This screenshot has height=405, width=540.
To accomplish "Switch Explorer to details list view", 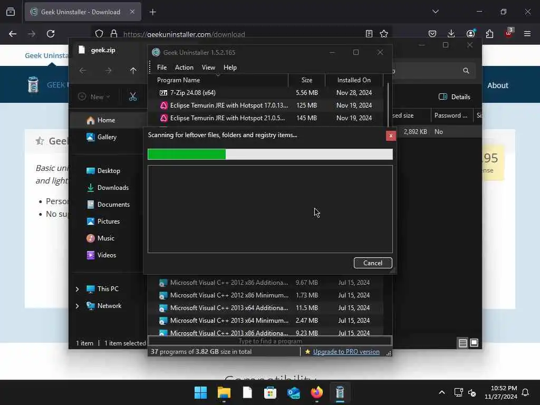I will 462,343.
